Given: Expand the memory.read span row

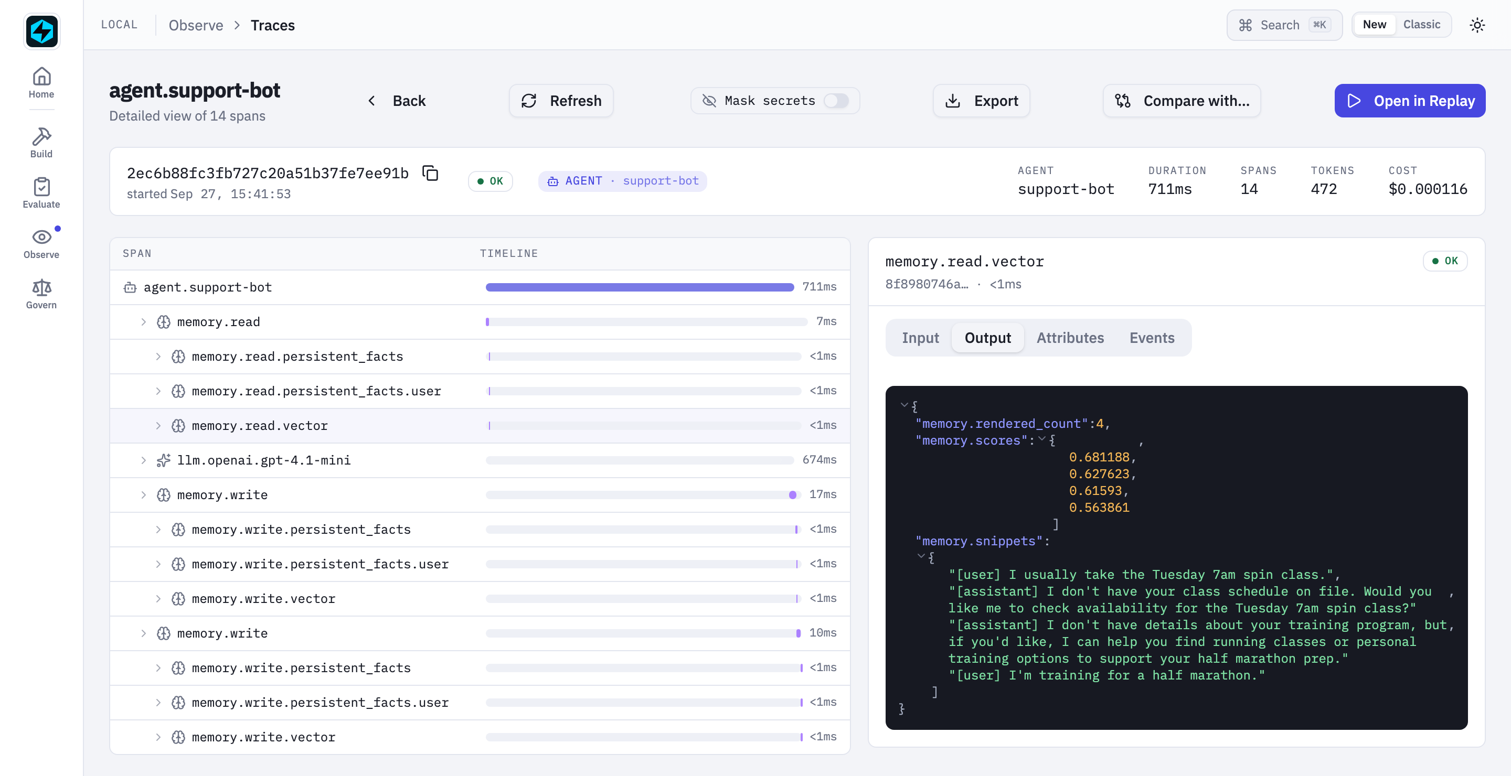Looking at the screenshot, I should [143, 322].
